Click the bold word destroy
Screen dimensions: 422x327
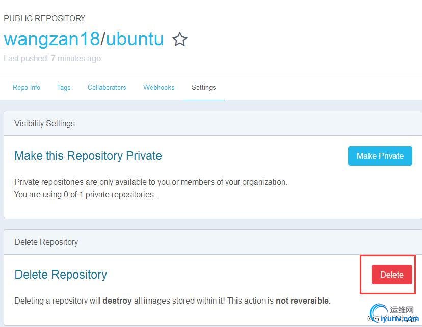coord(117,301)
